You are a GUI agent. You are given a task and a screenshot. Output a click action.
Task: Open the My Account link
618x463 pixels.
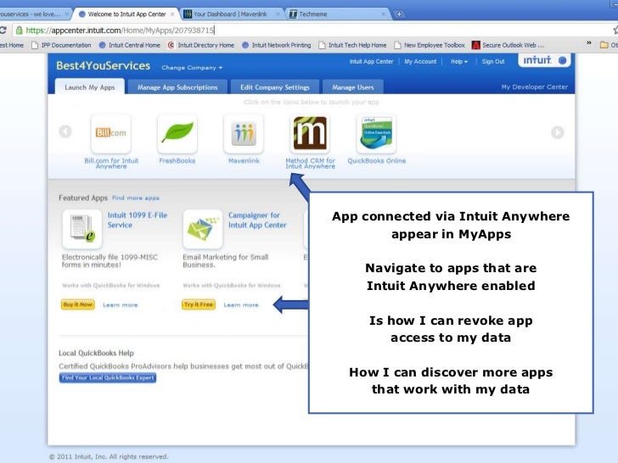pos(420,61)
